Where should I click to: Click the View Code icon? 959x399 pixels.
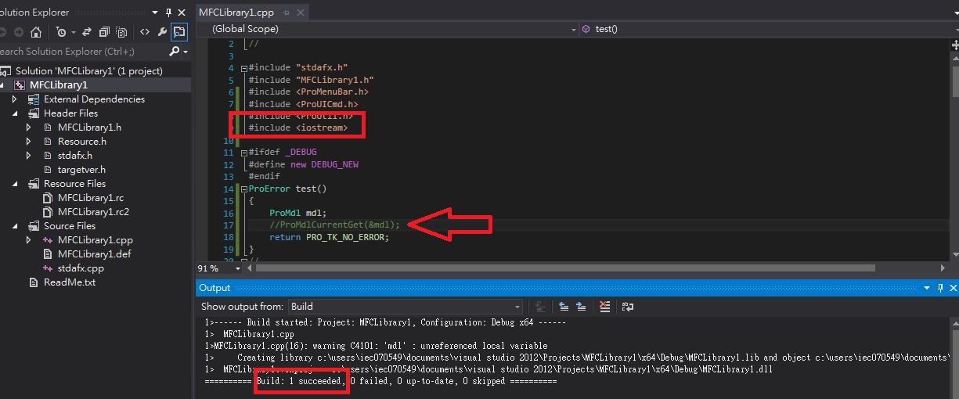[x=145, y=32]
